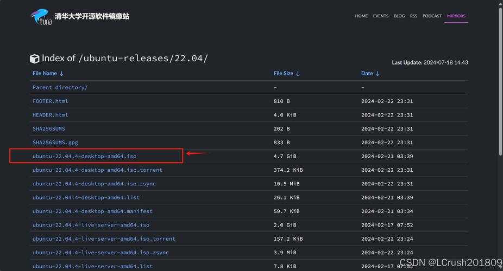Click the 374.2 KiB file size cell
503x271 pixels.
click(x=288, y=170)
